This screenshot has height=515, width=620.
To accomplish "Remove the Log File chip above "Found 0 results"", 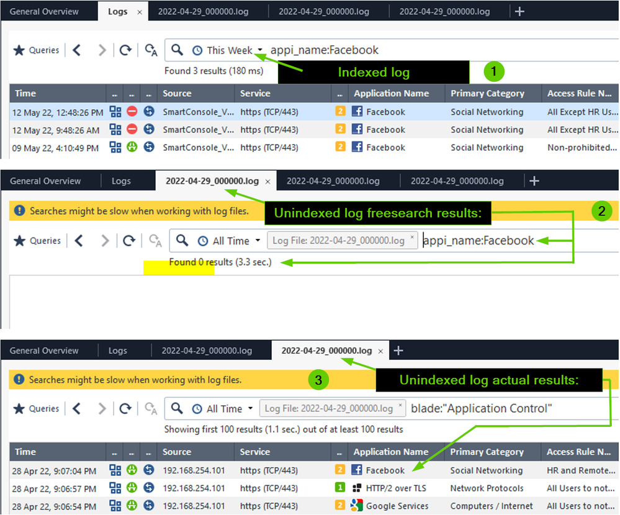I will pyautogui.click(x=412, y=237).
